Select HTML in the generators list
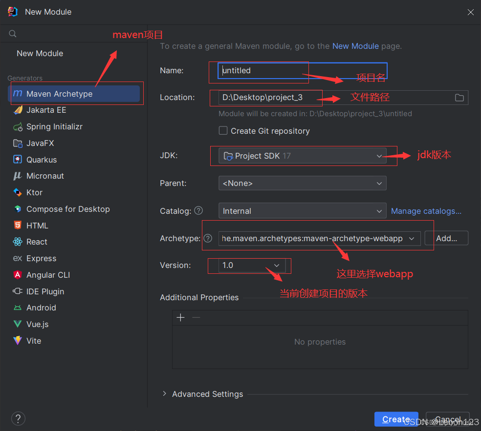The height and width of the screenshot is (431, 481). click(x=74, y=226)
